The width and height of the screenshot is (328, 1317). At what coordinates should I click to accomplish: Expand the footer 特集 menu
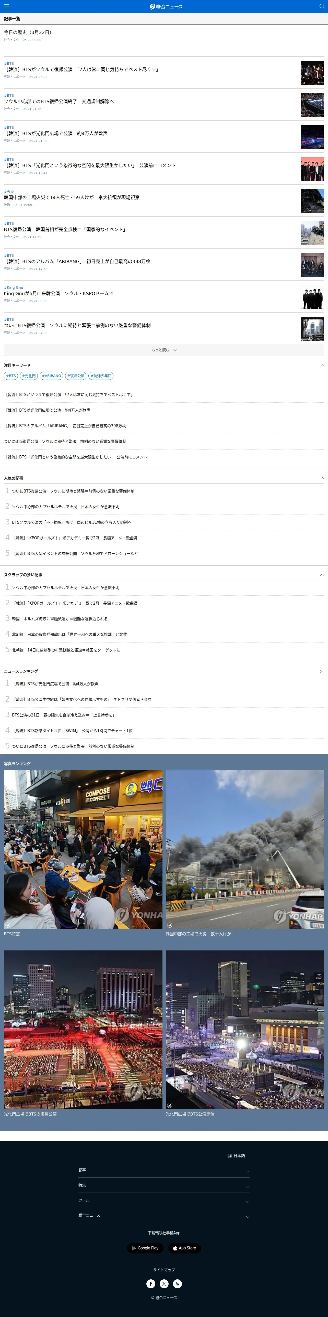click(x=164, y=1185)
